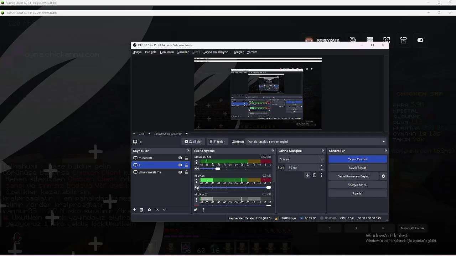The width and height of the screenshot is (456, 256).
Task: Lock the Ekran Yakalama source
Action: point(186,172)
